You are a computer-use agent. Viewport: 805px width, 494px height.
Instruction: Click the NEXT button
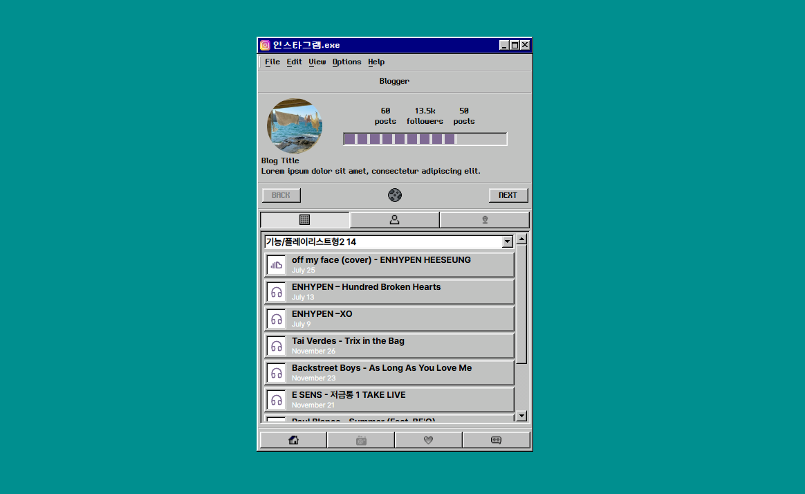tap(508, 195)
